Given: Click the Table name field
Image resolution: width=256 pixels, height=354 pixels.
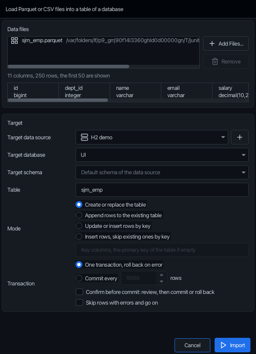Looking at the screenshot, I should tap(162, 190).
